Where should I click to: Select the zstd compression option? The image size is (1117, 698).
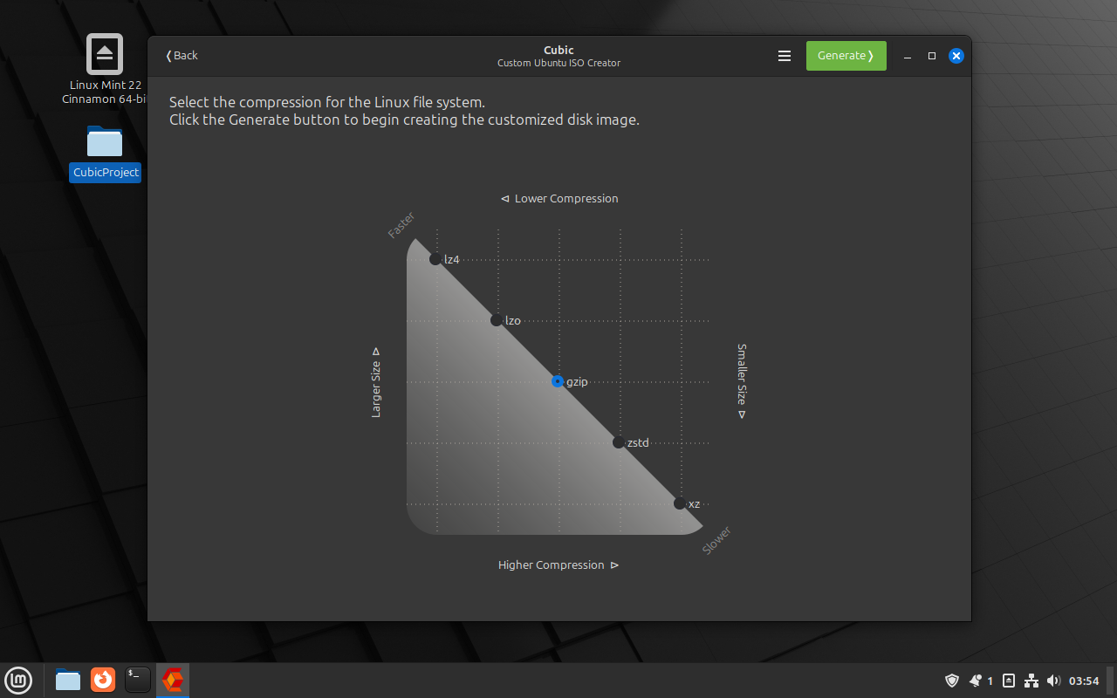click(619, 442)
